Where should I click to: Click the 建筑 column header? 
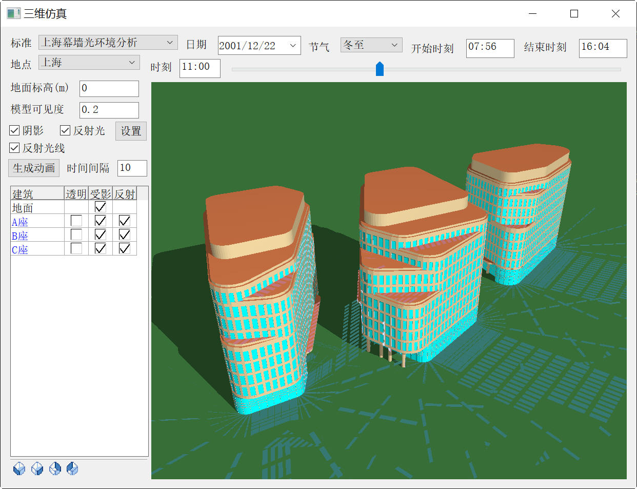[37, 193]
